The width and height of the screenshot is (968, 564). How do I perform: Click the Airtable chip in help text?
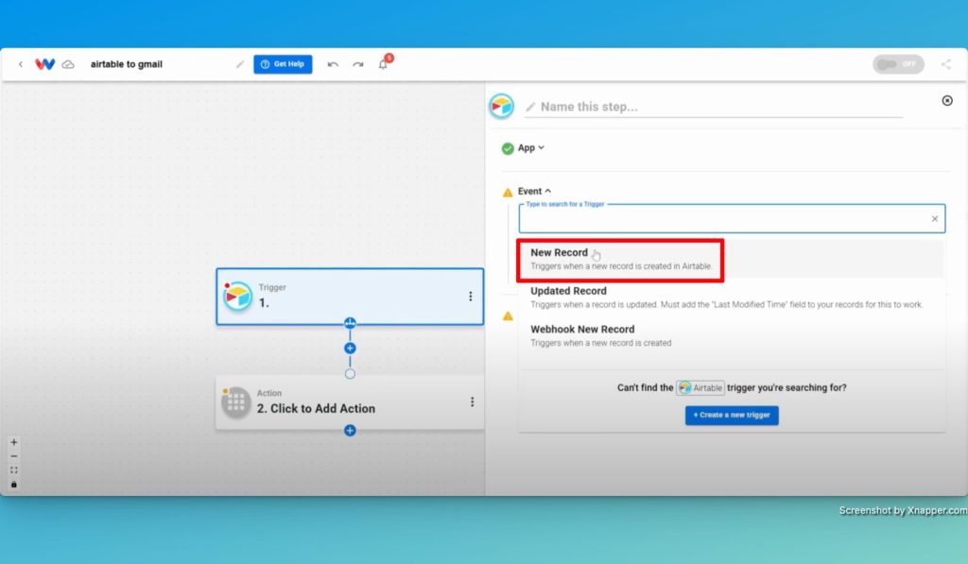point(700,387)
